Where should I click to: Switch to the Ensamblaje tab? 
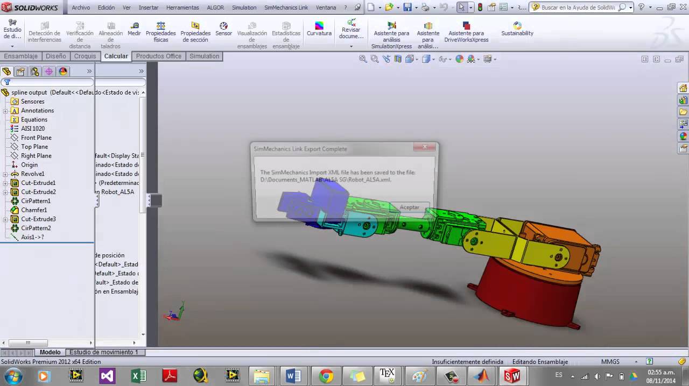[x=21, y=56]
